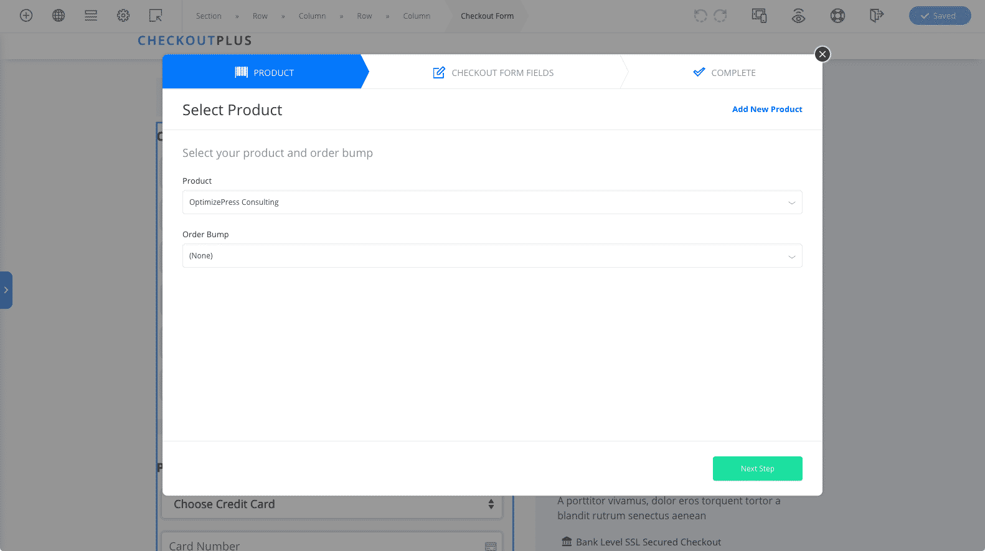Click the preview eye icon
Viewport: 985px width, 551px height.
[799, 16]
